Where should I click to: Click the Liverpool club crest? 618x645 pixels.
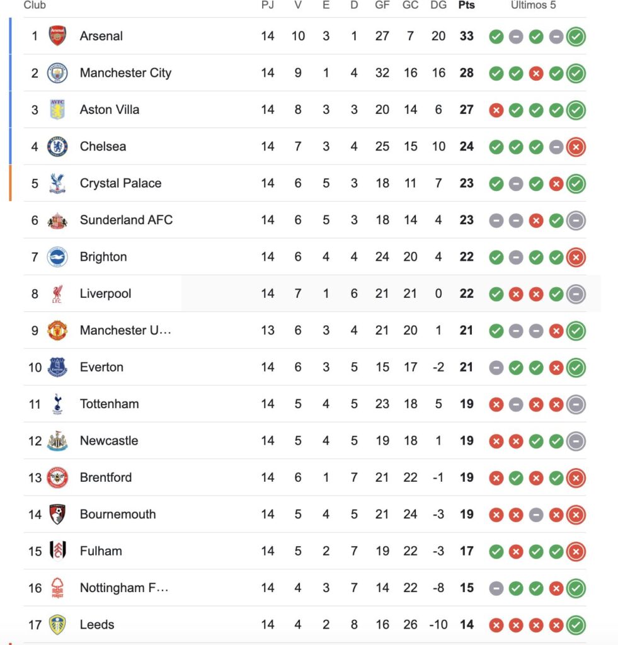pos(57,294)
